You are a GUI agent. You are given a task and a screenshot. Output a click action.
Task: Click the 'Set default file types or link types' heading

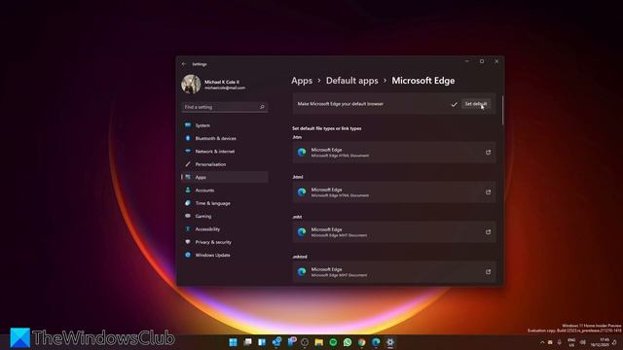coord(327,128)
